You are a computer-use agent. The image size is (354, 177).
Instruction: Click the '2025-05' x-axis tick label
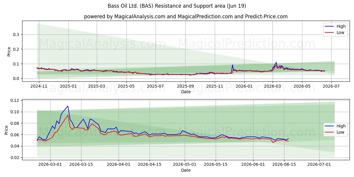click(x=126, y=86)
